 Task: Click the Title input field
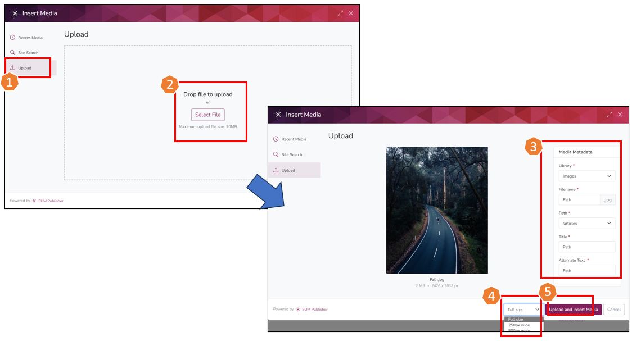coord(587,247)
